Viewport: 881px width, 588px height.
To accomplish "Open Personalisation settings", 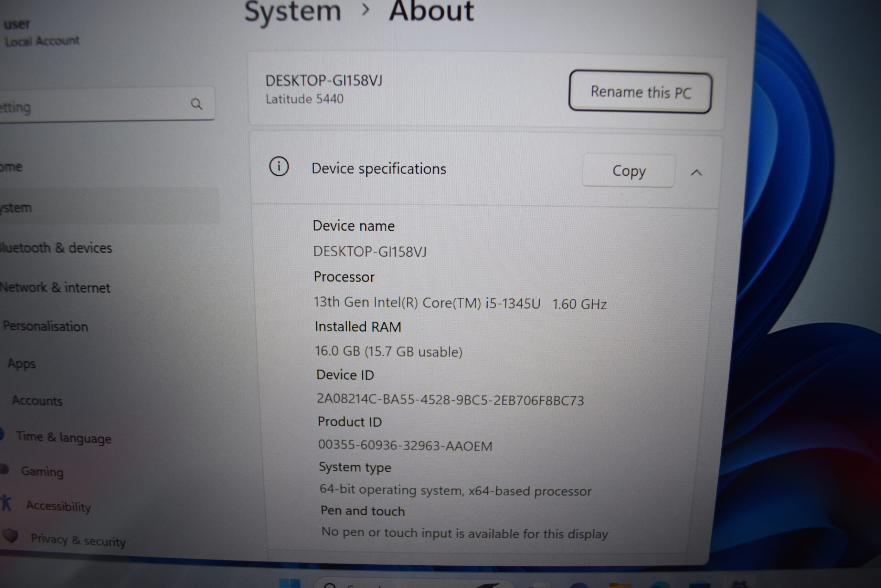I will [45, 326].
